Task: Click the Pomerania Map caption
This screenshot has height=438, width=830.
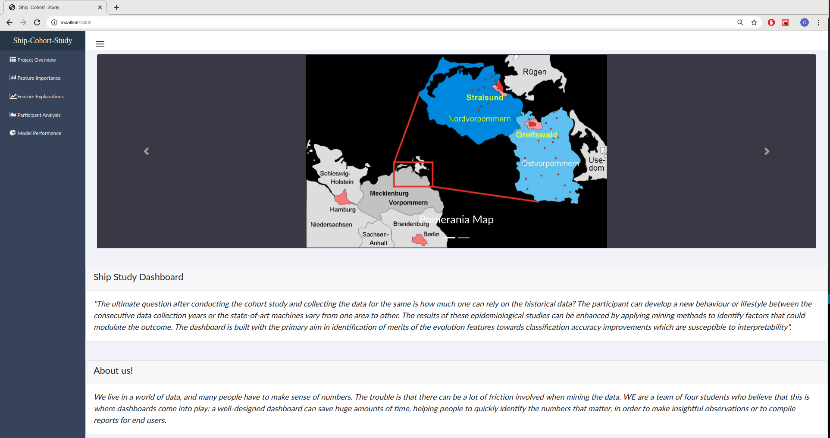Action: coord(457,219)
